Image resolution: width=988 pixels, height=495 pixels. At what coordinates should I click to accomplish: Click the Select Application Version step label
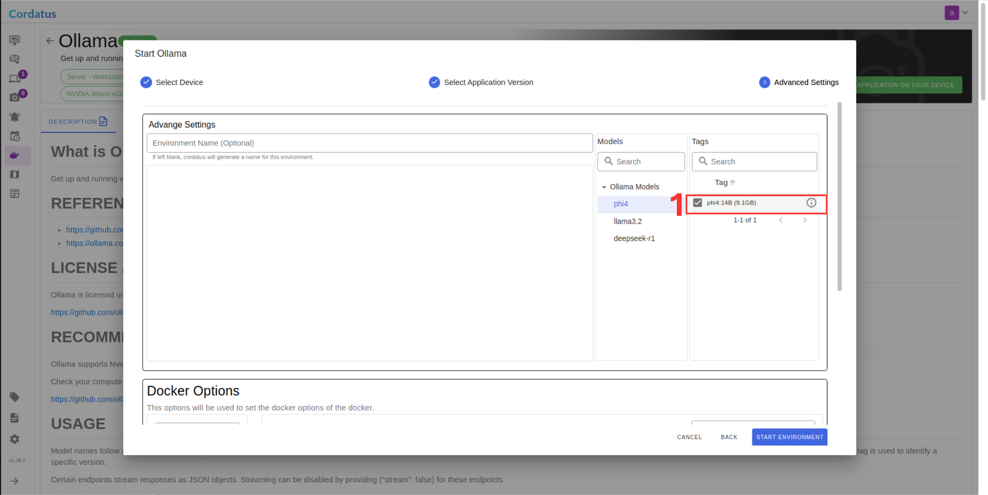click(488, 82)
